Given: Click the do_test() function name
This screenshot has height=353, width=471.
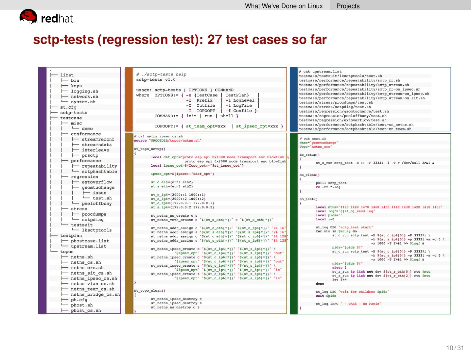Looking at the screenshot, I should point(308,199).
